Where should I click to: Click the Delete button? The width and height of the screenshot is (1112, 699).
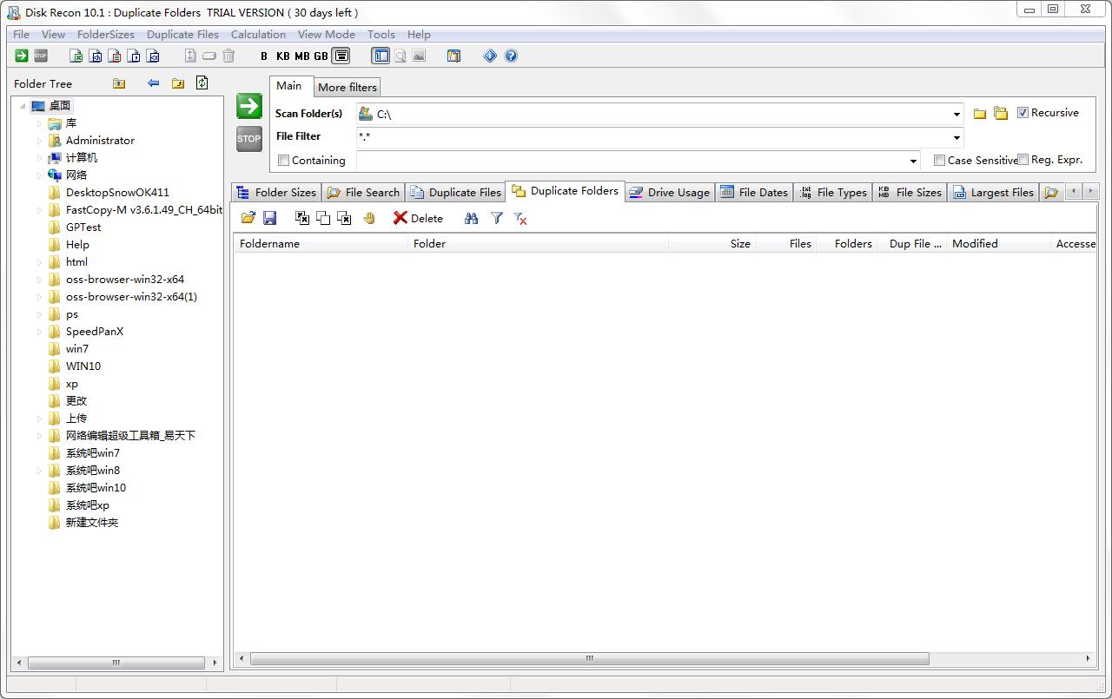[418, 218]
